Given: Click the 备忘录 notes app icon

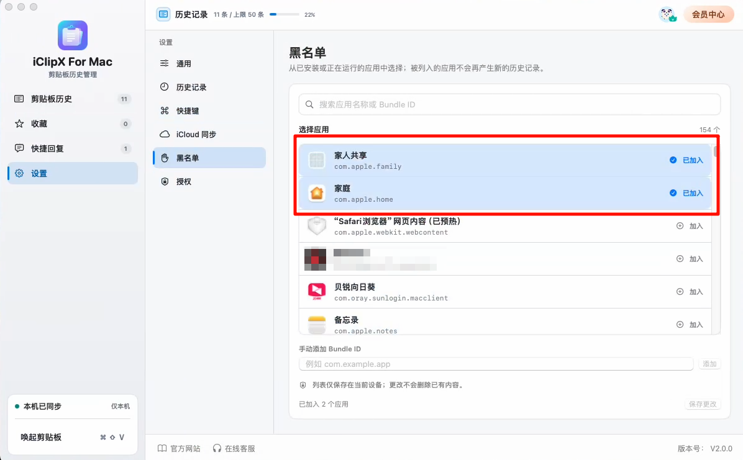Looking at the screenshot, I should (317, 325).
